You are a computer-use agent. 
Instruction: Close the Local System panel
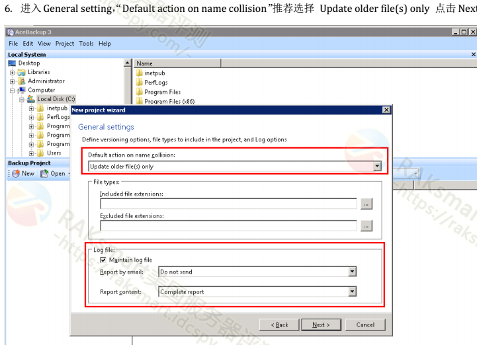click(x=473, y=54)
